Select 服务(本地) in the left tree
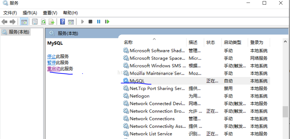 (19, 32)
